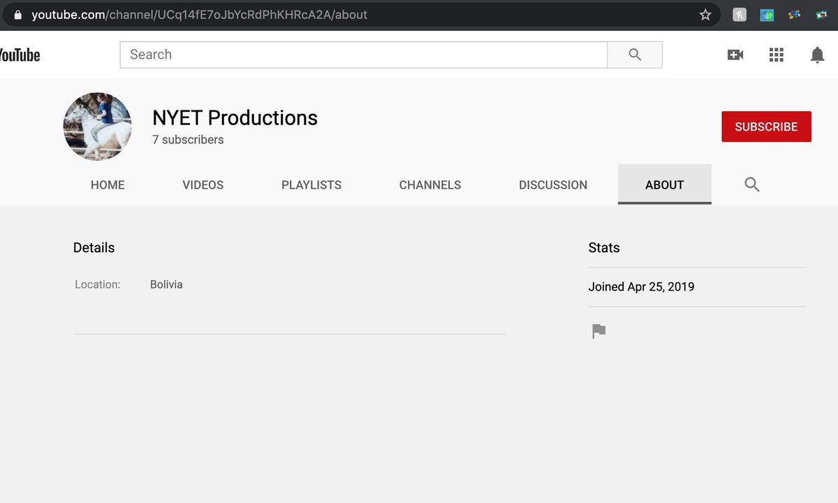Click the 'Location:' label
This screenshot has width=838, height=503.
tap(98, 284)
